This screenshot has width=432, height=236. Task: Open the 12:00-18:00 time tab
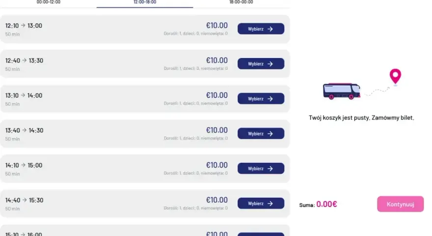point(145,2)
